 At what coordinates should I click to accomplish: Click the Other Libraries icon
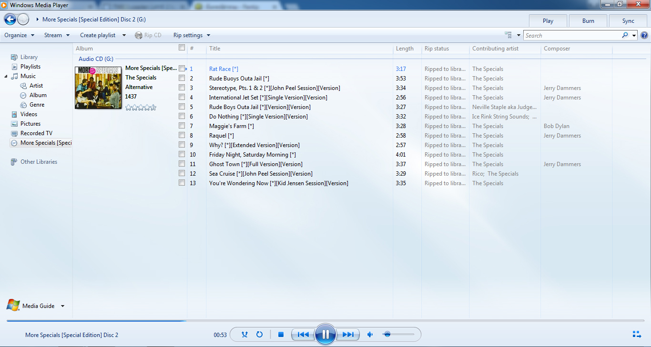point(14,162)
